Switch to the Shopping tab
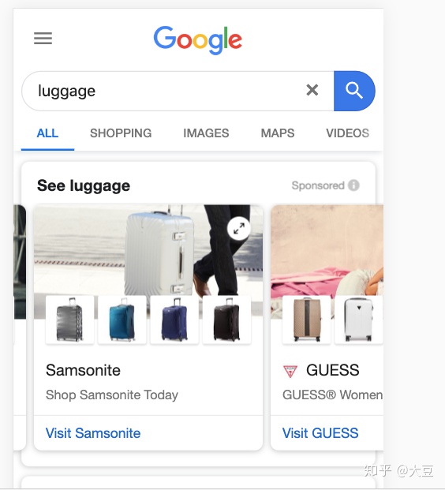 click(121, 133)
